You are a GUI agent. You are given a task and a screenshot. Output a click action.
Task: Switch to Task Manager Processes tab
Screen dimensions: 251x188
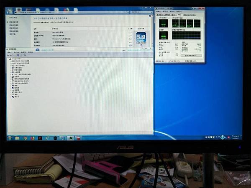[167, 15]
